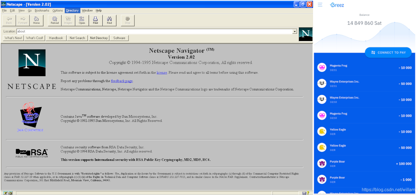Viewport: 420px width, 195px height.
Task: Click inside the Location address field
Action: click(x=155, y=32)
